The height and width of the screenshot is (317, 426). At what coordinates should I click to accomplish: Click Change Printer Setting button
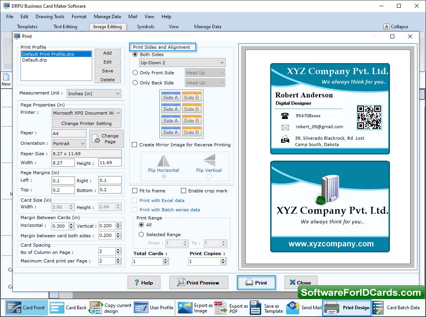point(86,123)
